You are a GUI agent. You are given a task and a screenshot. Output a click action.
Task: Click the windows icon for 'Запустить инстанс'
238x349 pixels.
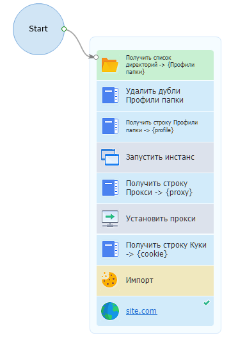coord(110,157)
